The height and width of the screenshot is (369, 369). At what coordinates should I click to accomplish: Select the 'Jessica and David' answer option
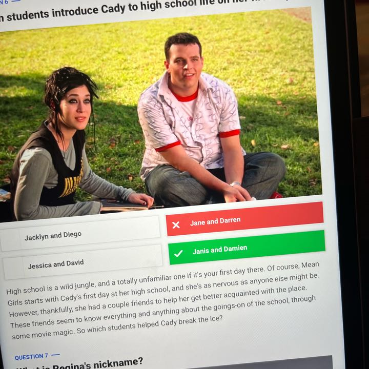pos(83,262)
